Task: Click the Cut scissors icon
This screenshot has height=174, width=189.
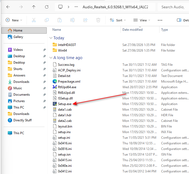Action: click(34, 20)
